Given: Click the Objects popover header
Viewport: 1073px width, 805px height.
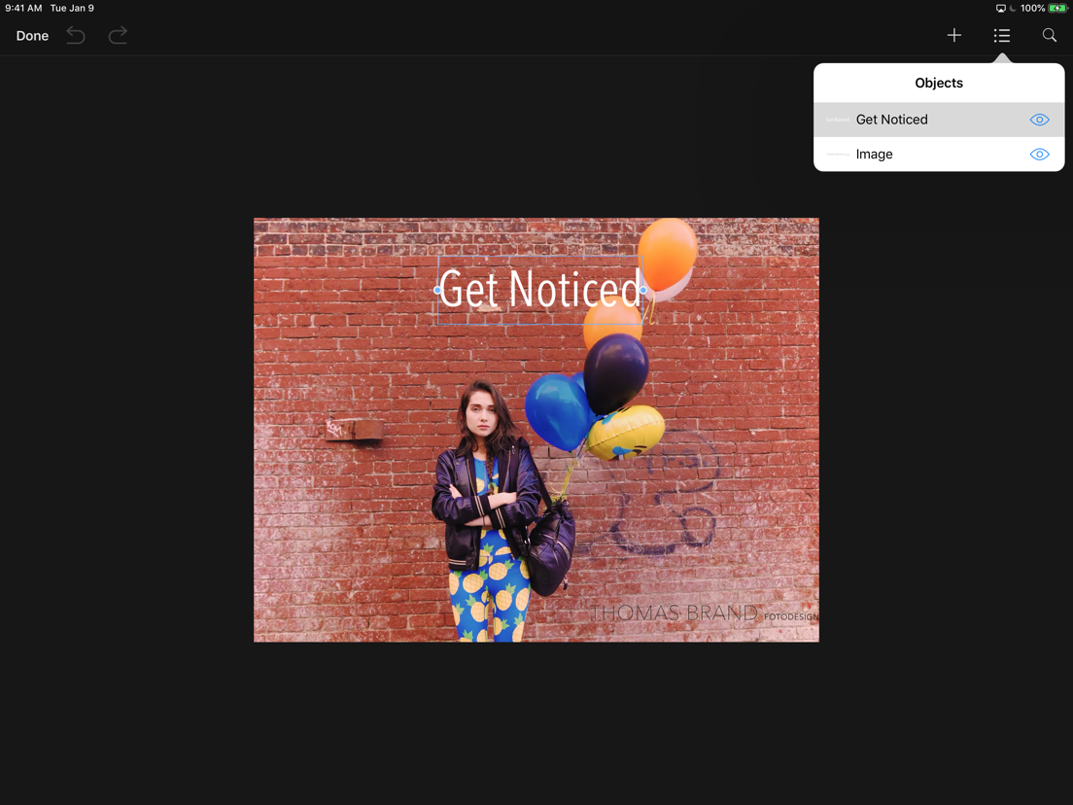Looking at the screenshot, I should 939,83.
